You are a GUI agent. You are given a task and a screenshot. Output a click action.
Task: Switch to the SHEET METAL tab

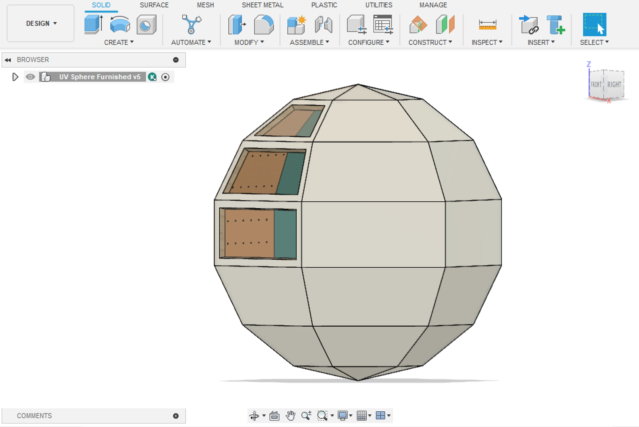262,5
